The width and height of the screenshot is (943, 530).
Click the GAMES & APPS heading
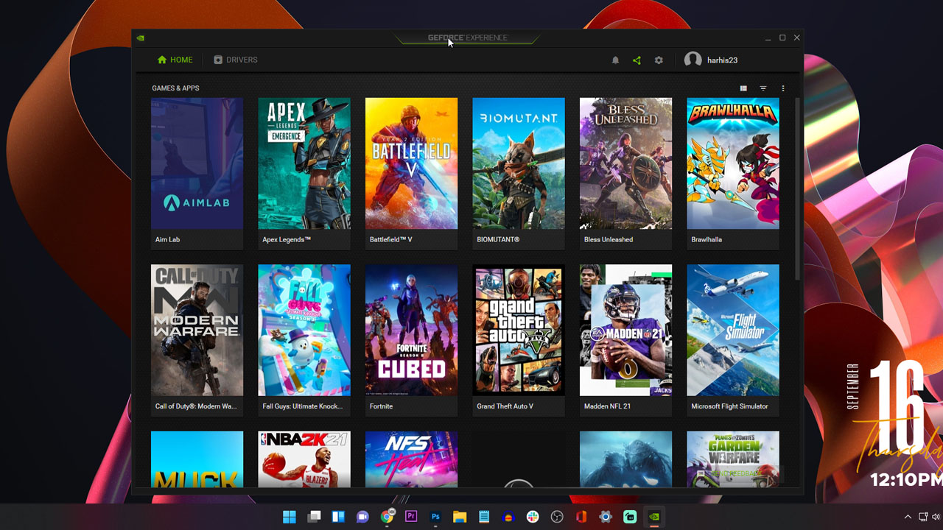click(175, 88)
